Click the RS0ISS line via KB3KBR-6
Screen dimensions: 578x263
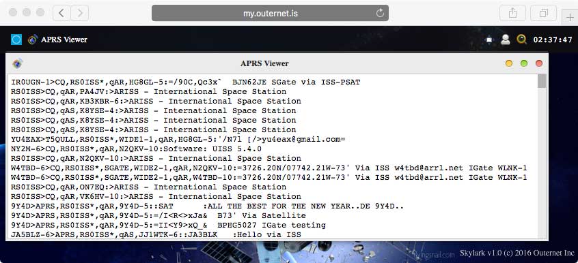pyautogui.click(x=156, y=101)
